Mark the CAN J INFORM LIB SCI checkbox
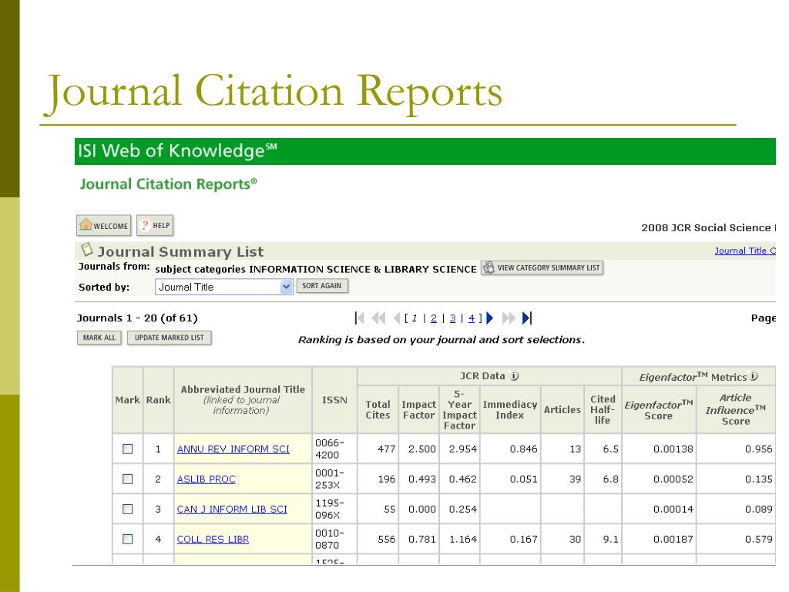789x592 pixels. [x=128, y=509]
